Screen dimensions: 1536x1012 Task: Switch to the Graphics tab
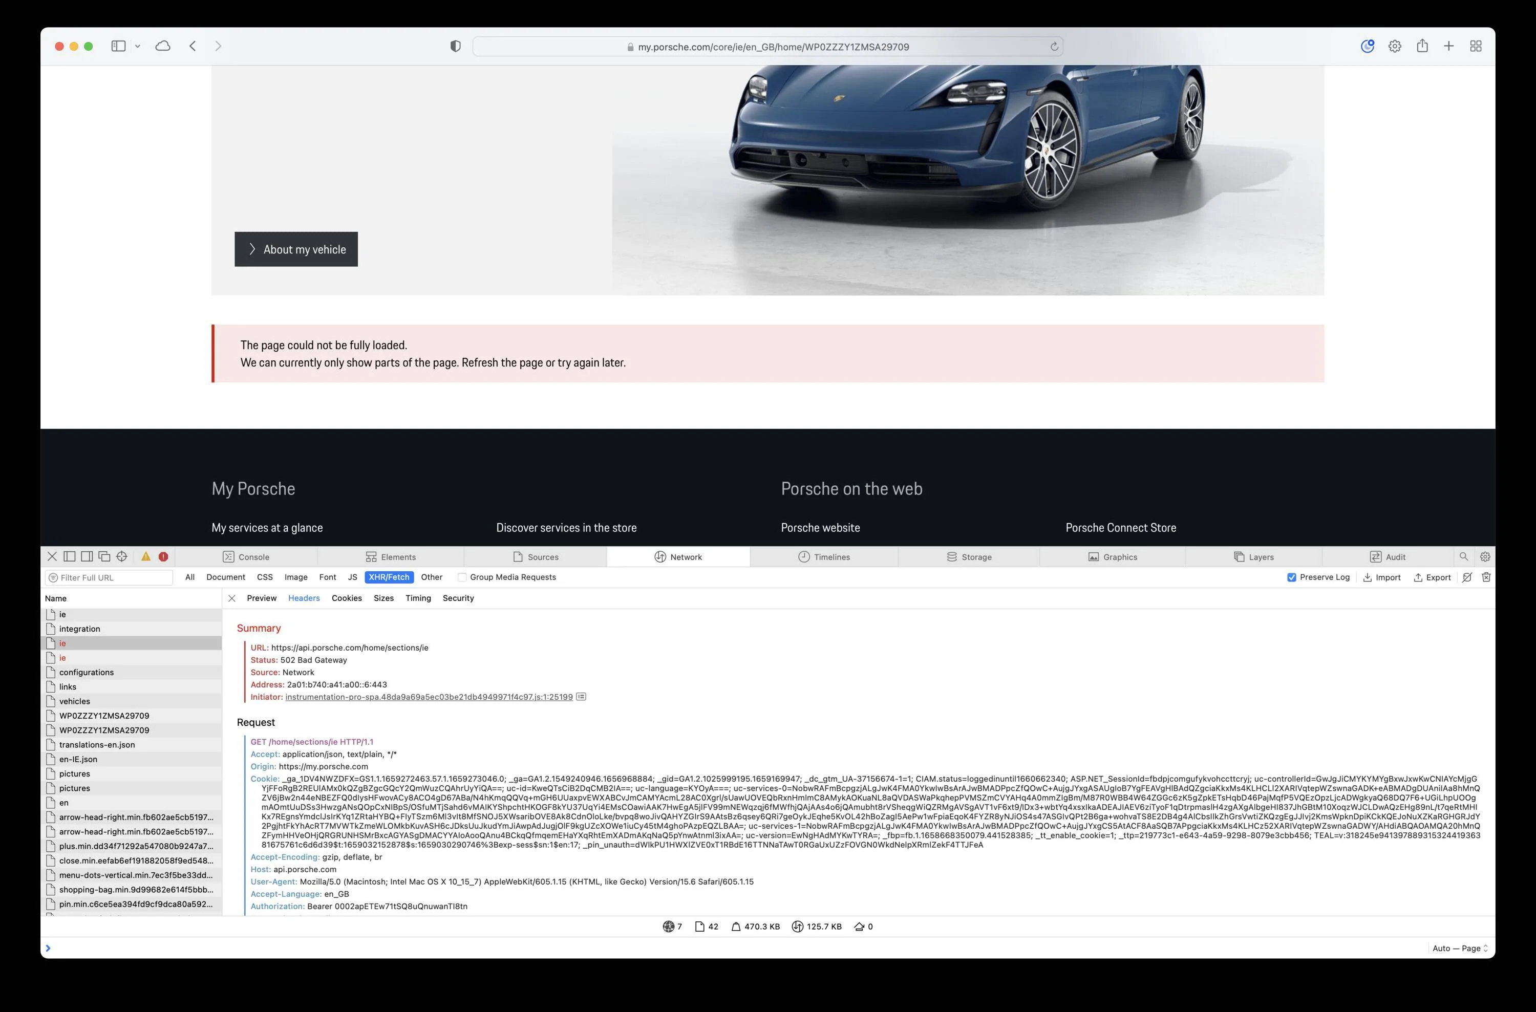click(1113, 557)
